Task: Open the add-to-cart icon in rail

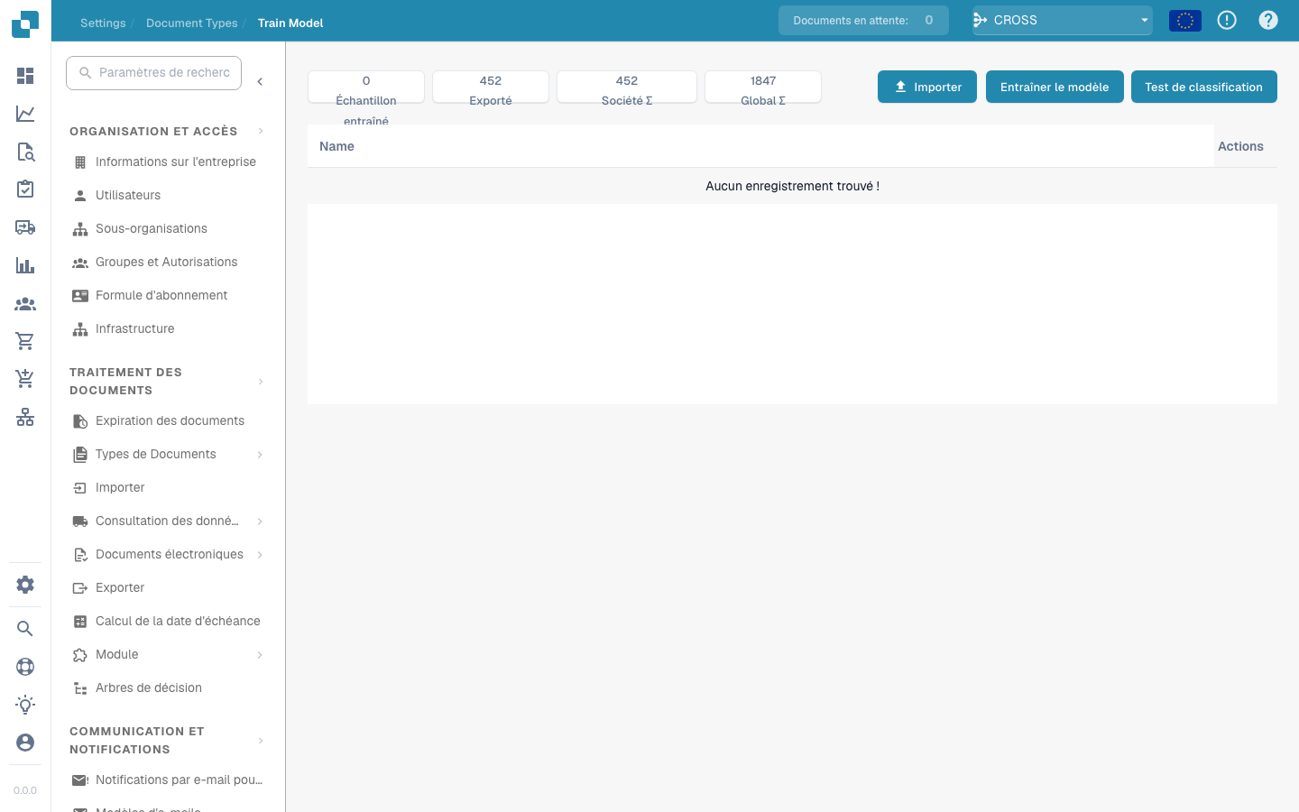Action: (x=25, y=379)
